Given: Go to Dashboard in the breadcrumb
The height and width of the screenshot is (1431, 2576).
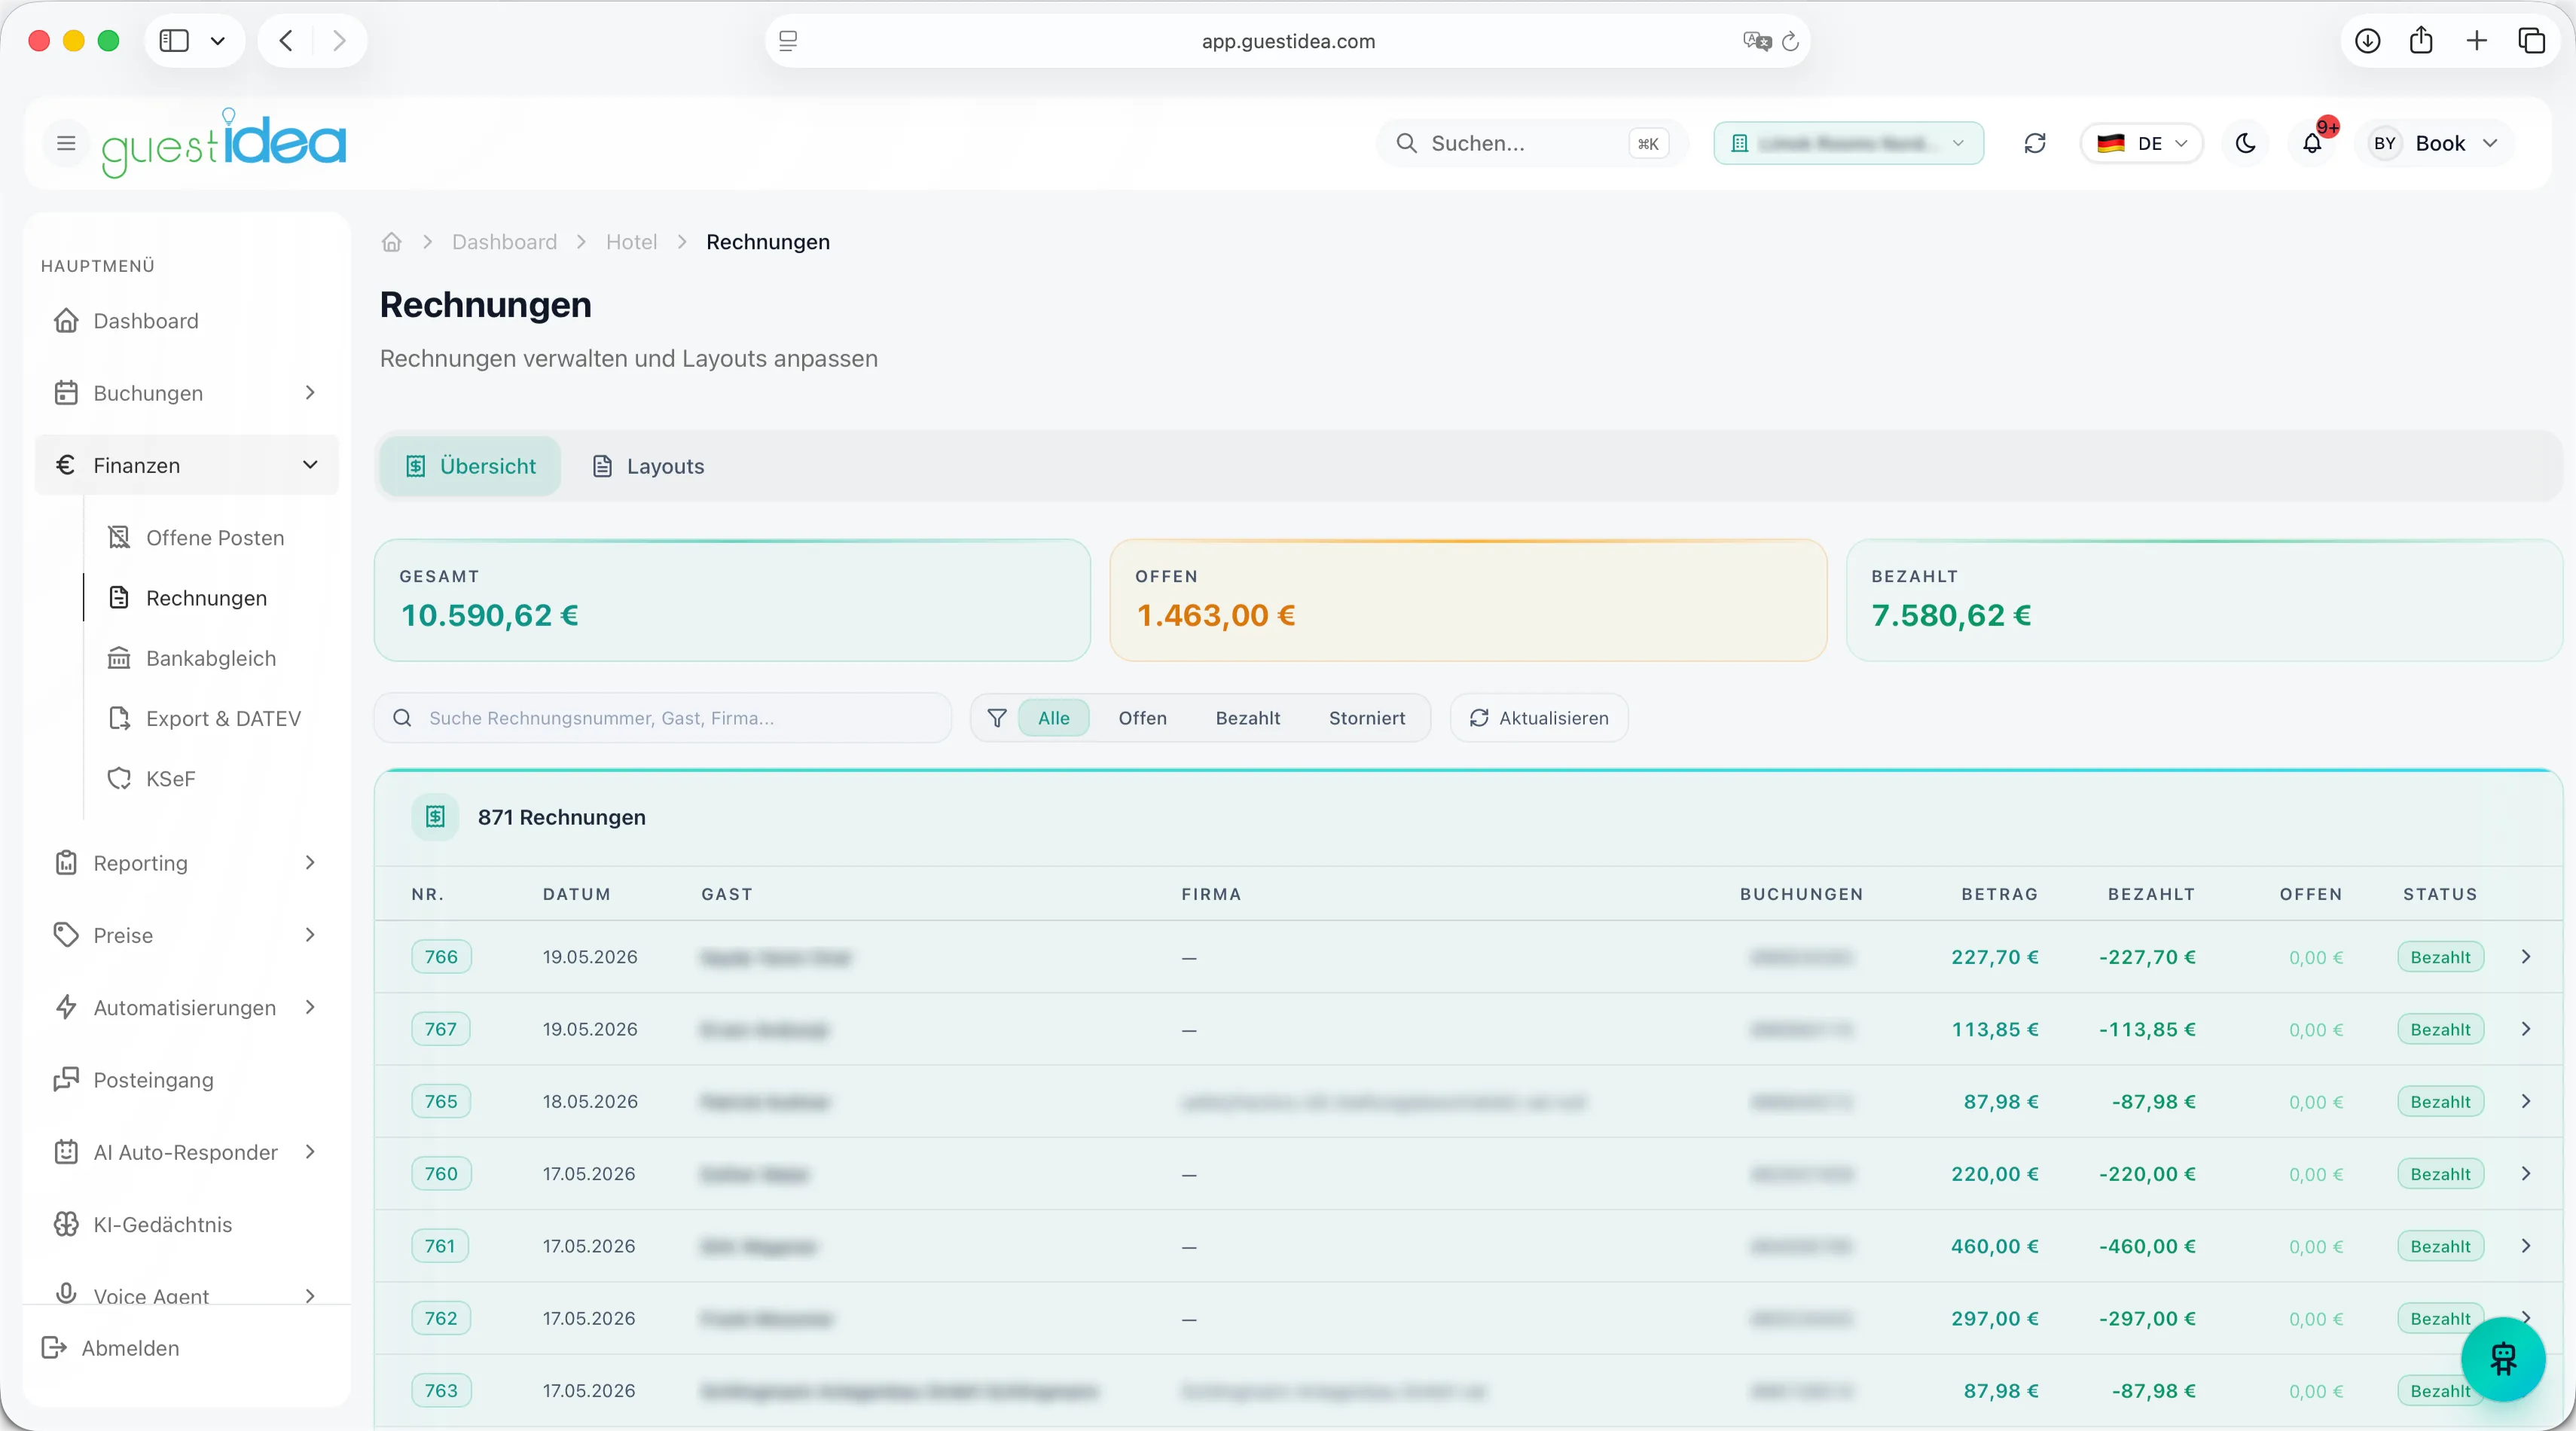Looking at the screenshot, I should click(x=504, y=242).
